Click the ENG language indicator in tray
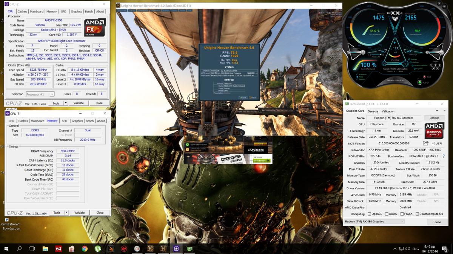453x254 pixels. (x=416, y=249)
